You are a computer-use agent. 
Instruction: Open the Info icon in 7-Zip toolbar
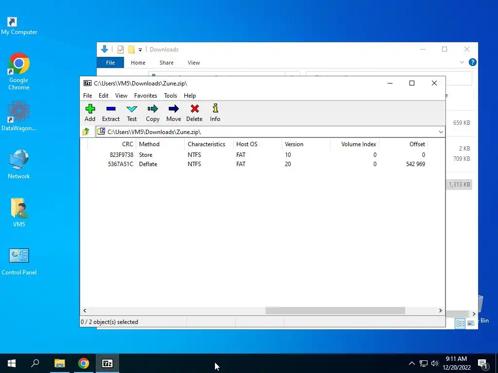[215, 113]
